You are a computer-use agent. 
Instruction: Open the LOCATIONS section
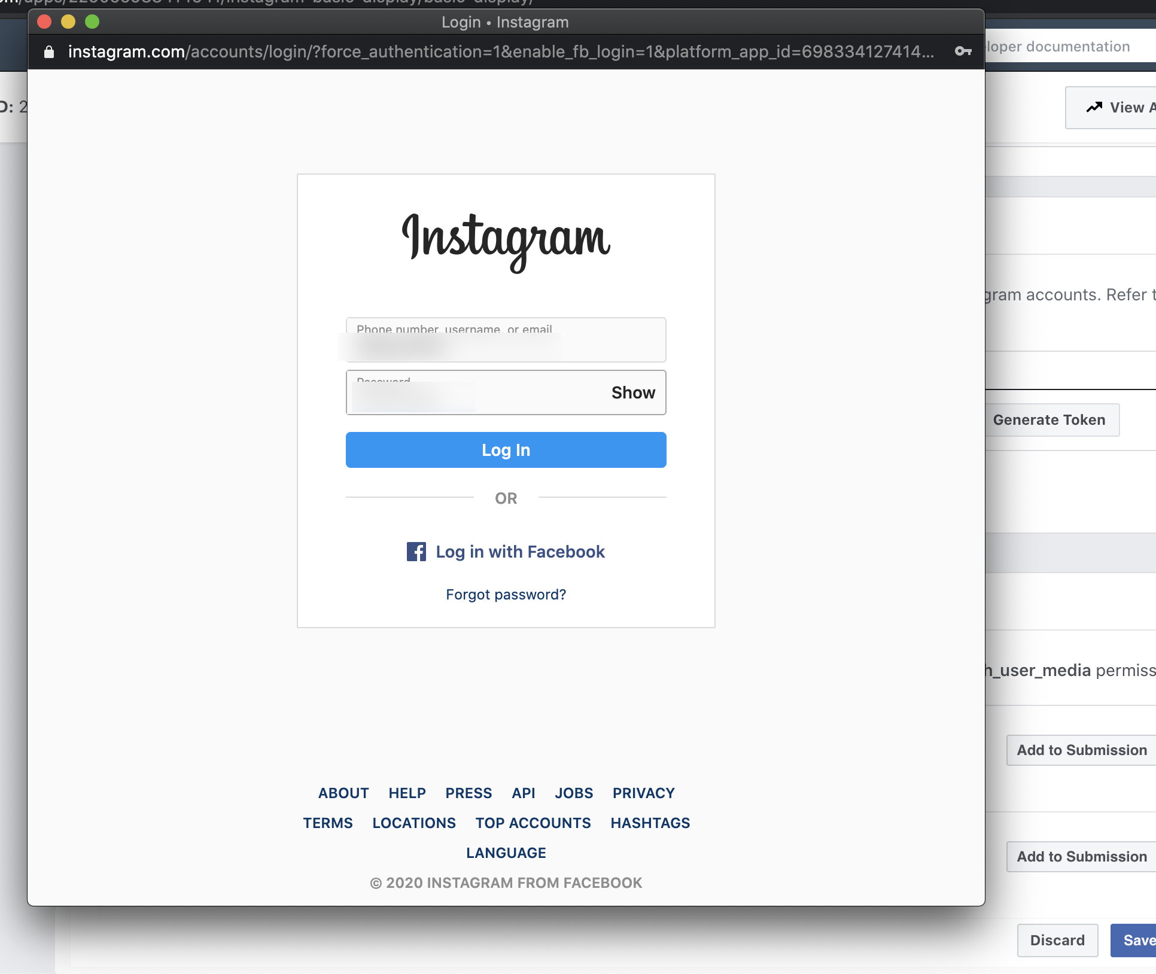(x=413, y=823)
